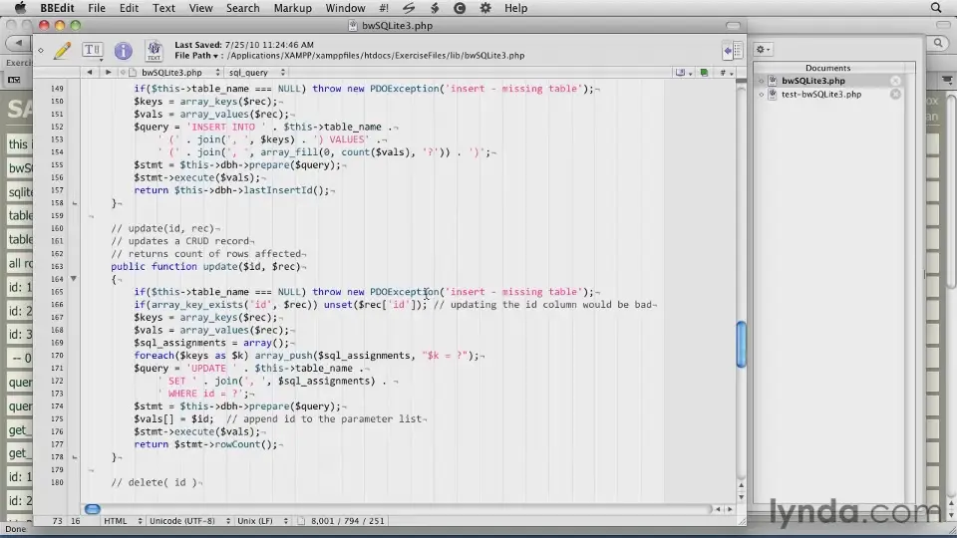Image resolution: width=957 pixels, height=538 pixels.
Task: Collapse the code fold at line 164
Action: click(x=73, y=279)
